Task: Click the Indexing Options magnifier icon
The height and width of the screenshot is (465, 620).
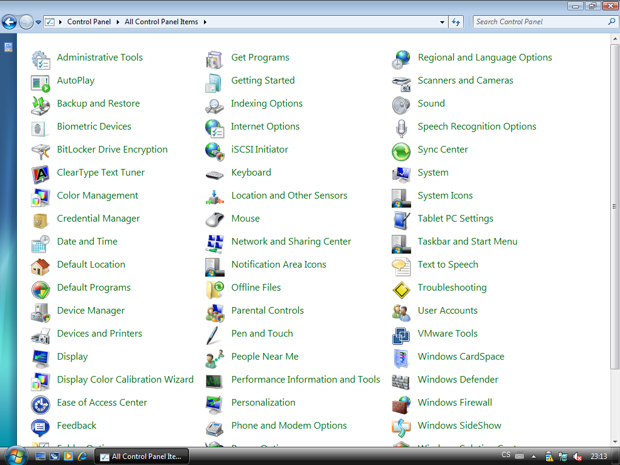Action: [215, 105]
